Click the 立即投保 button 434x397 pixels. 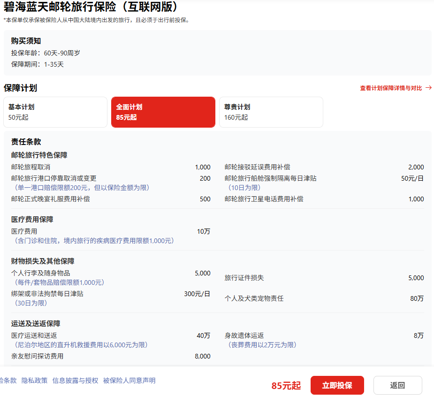(337, 385)
